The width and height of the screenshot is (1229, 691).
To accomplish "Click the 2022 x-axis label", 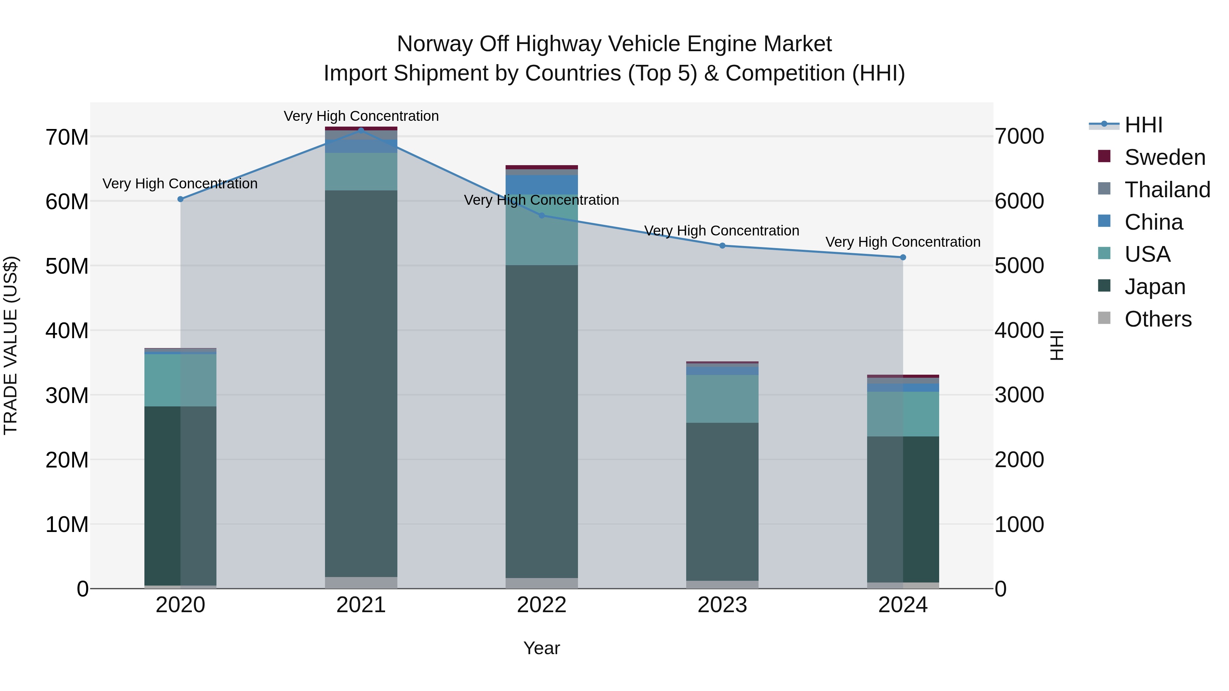I will click(541, 605).
